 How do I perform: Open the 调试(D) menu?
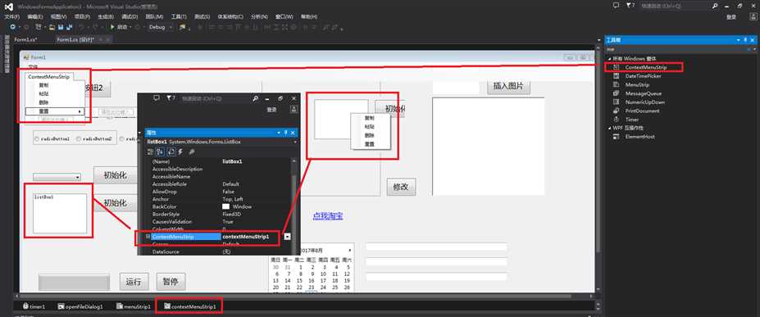[x=130, y=16]
